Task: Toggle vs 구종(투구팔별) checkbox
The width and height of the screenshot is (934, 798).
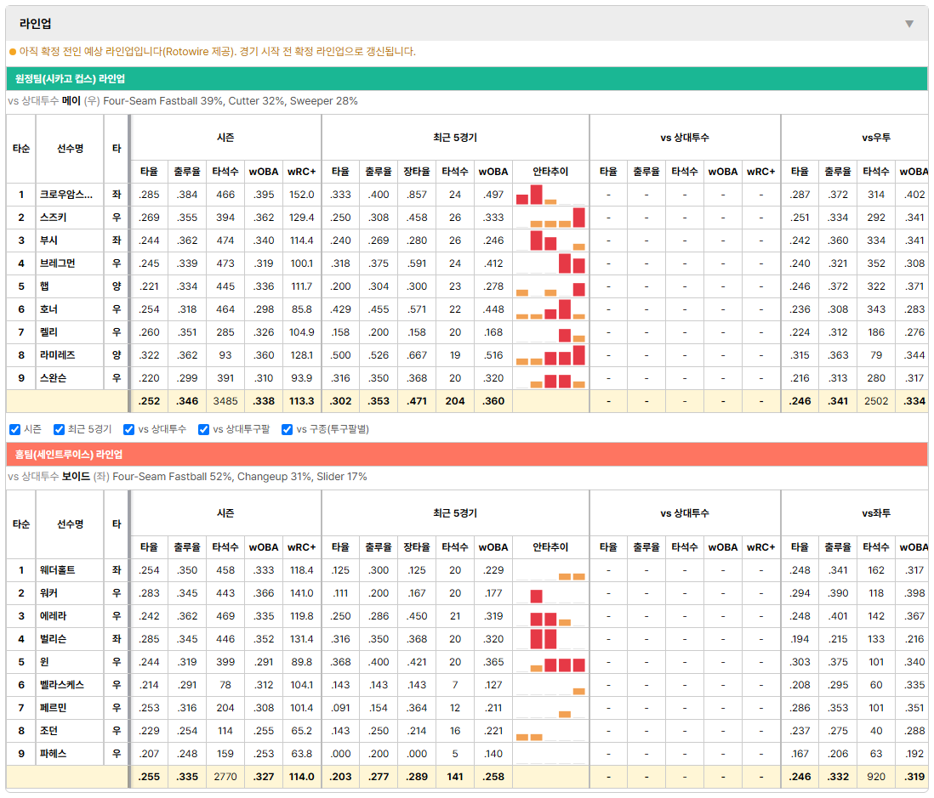Action: tap(288, 430)
